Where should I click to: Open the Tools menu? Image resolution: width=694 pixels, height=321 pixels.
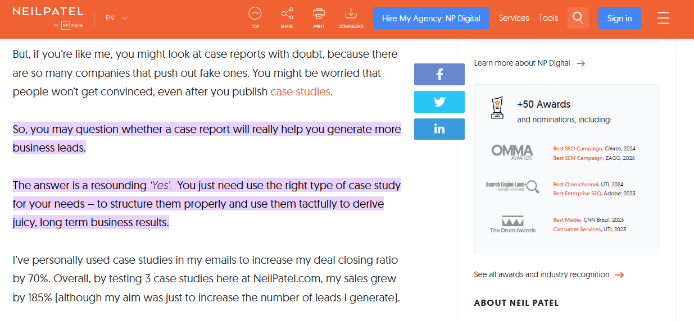pyautogui.click(x=548, y=18)
